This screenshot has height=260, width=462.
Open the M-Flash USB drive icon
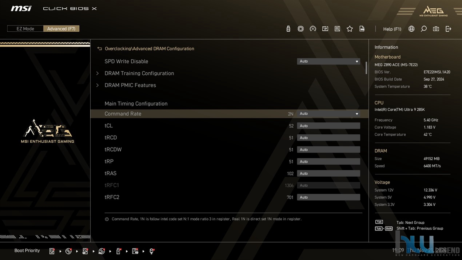point(288,29)
